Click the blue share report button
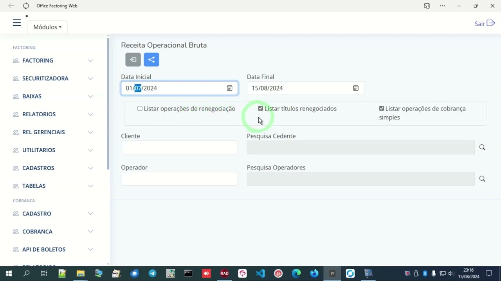Viewport: 501px width, 281px height. tap(151, 60)
